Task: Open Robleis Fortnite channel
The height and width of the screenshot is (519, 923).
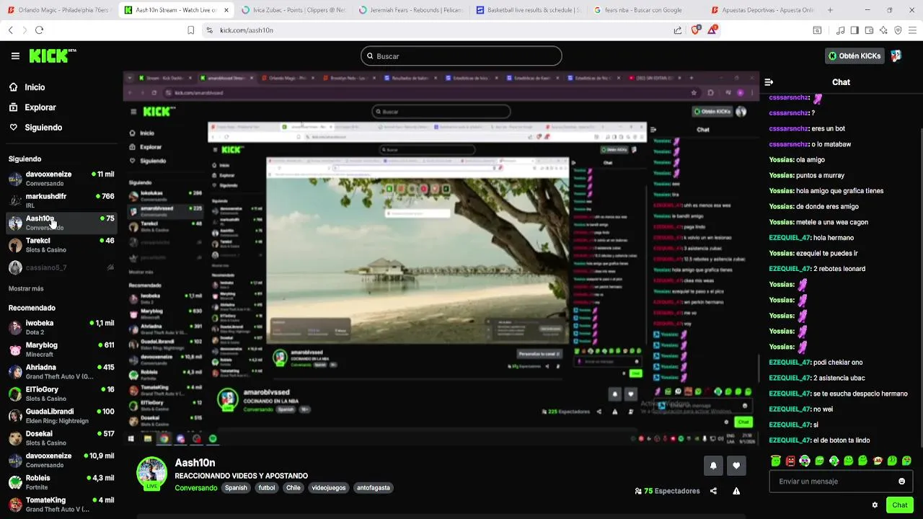Action: coord(61,482)
